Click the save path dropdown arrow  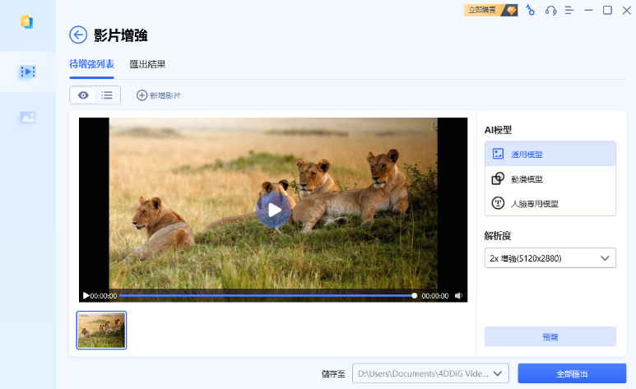coord(498,373)
